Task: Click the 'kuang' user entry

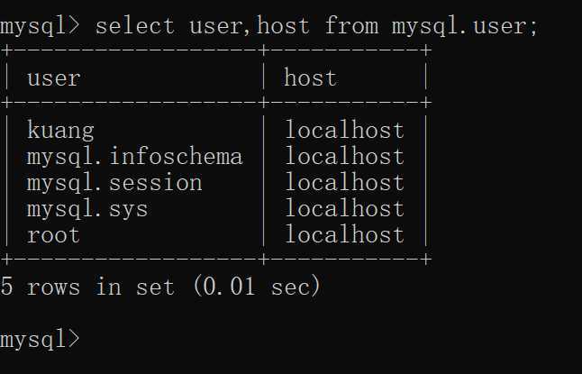Action: tap(60, 131)
